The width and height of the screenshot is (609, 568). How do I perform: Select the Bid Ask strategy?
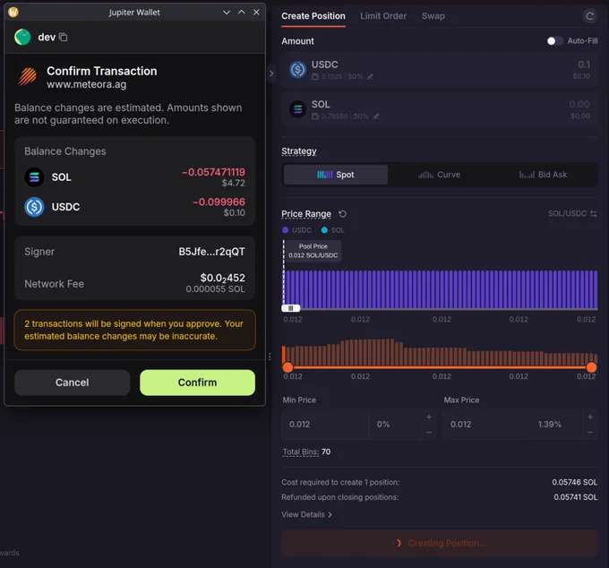coord(543,175)
